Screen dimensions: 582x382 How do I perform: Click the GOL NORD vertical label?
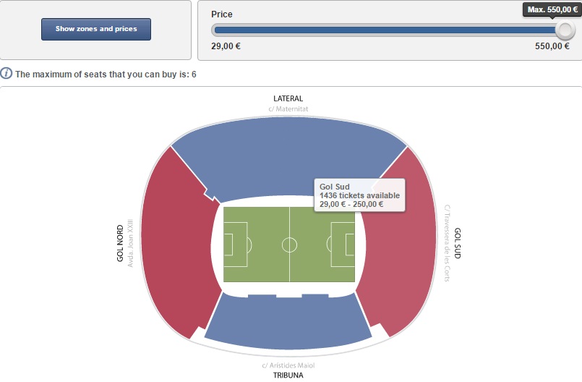pos(121,242)
